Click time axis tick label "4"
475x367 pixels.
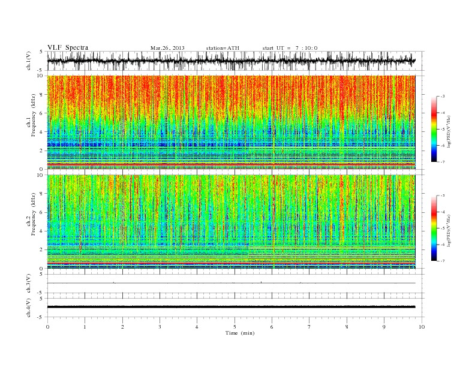(x=197, y=327)
